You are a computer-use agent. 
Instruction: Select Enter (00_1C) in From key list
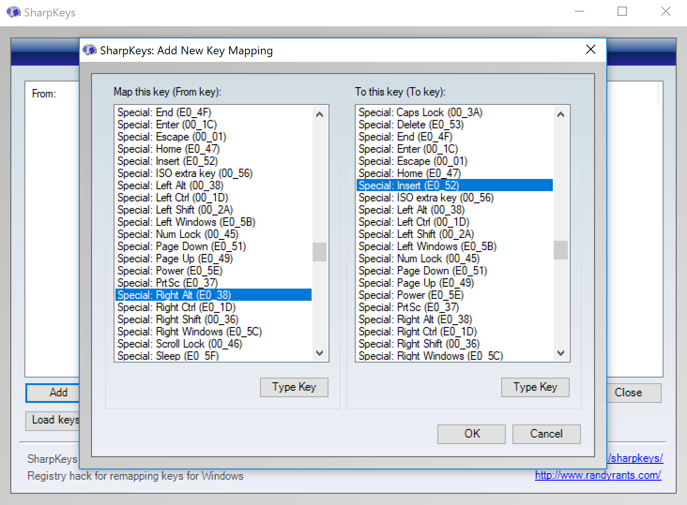(x=214, y=125)
